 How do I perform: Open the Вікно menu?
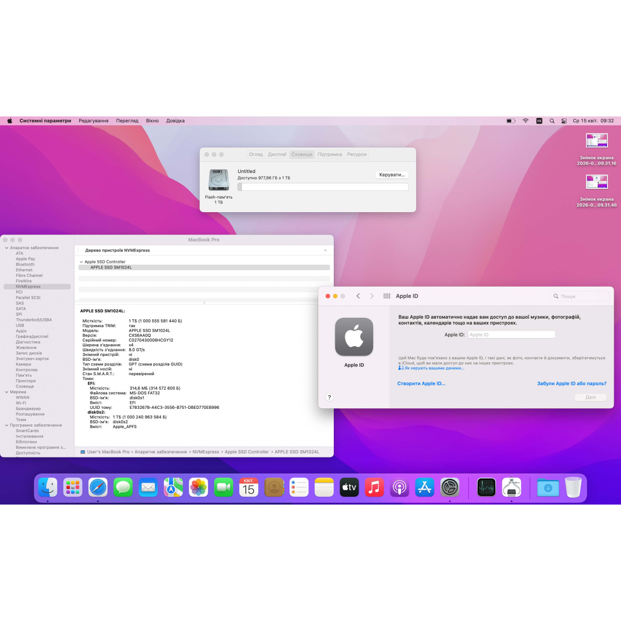(x=152, y=121)
